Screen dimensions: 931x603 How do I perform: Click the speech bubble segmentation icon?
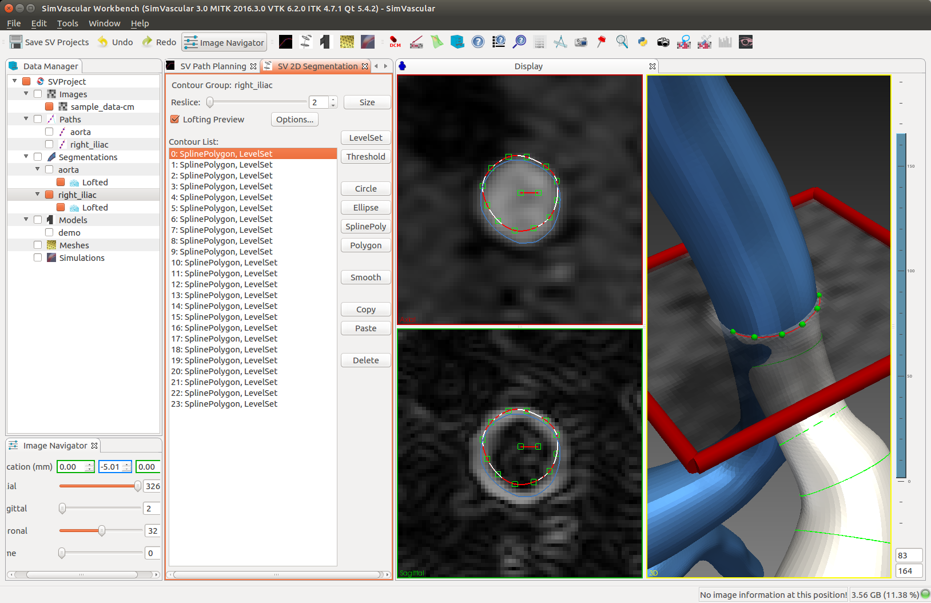point(684,42)
